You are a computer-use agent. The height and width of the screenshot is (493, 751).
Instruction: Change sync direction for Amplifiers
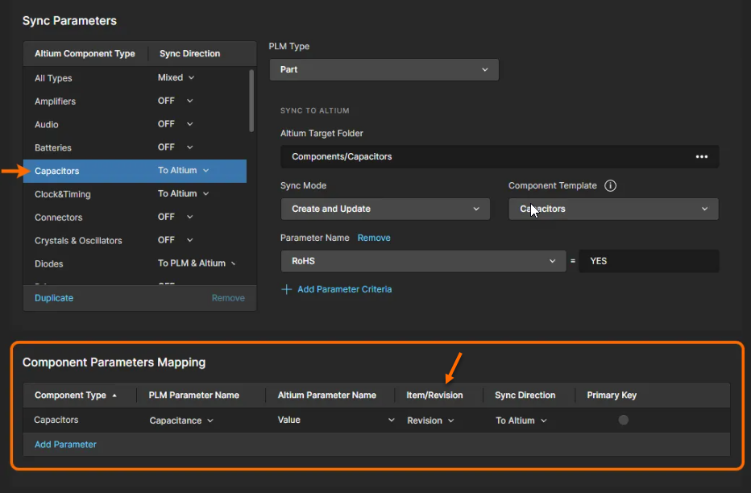(x=176, y=101)
